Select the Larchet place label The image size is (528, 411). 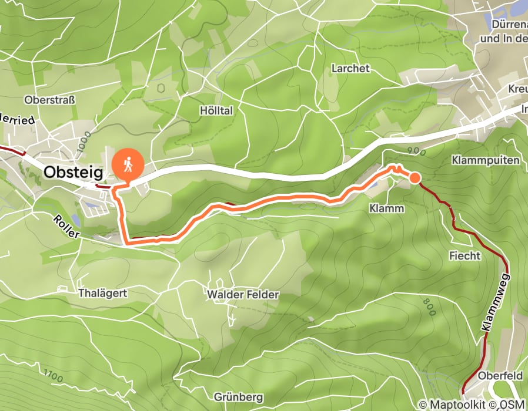[350, 69]
